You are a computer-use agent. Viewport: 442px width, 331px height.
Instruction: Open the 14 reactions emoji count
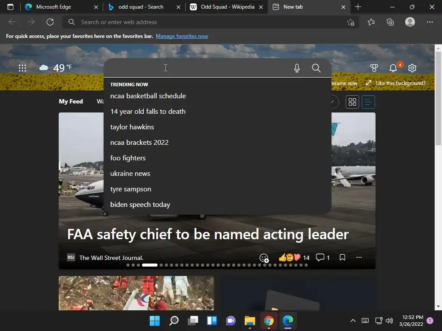coord(294,258)
